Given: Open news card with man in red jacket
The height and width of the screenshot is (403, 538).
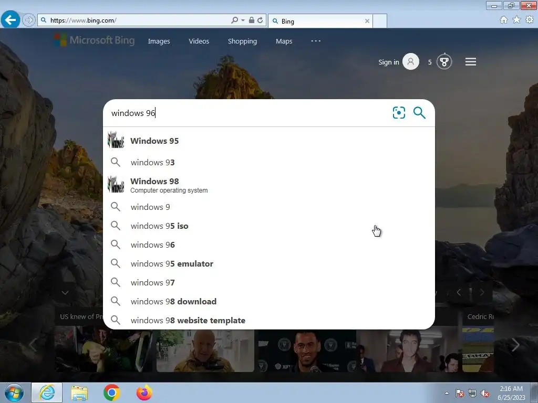Looking at the screenshot, I should tap(408, 351).
